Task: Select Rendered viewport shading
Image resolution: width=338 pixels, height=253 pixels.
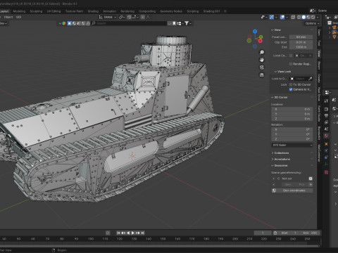Action: pyautogui.click(x=313, y=17)
